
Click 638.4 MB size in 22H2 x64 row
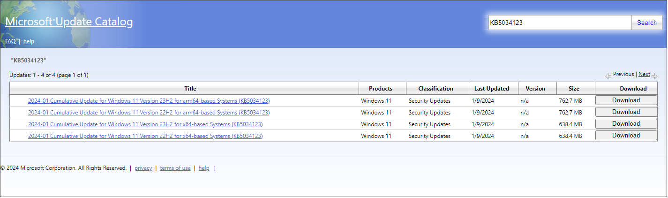tap(570, 136)
